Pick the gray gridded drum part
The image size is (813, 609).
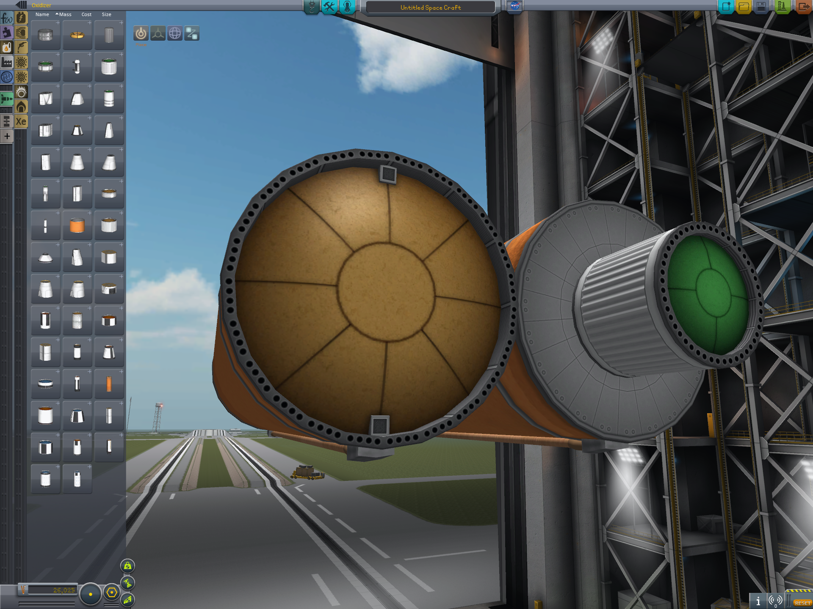[x=45, y=36]
